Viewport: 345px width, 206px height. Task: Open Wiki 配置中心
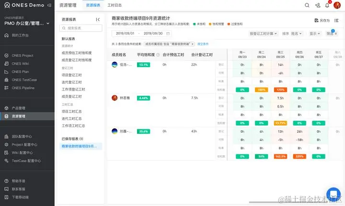[x=22, y=153]
